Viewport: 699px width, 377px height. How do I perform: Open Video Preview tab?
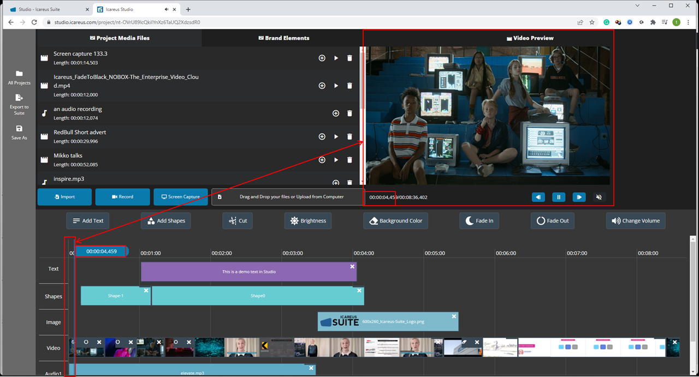coord(530,38)
